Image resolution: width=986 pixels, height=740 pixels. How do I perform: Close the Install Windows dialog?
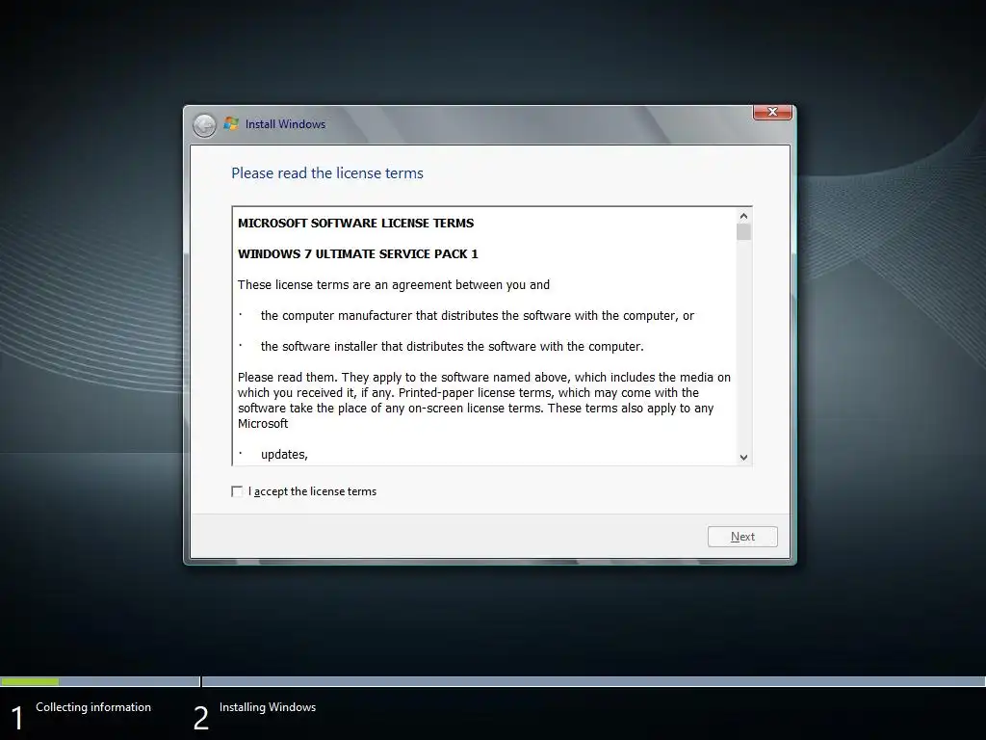pos(772,112)
